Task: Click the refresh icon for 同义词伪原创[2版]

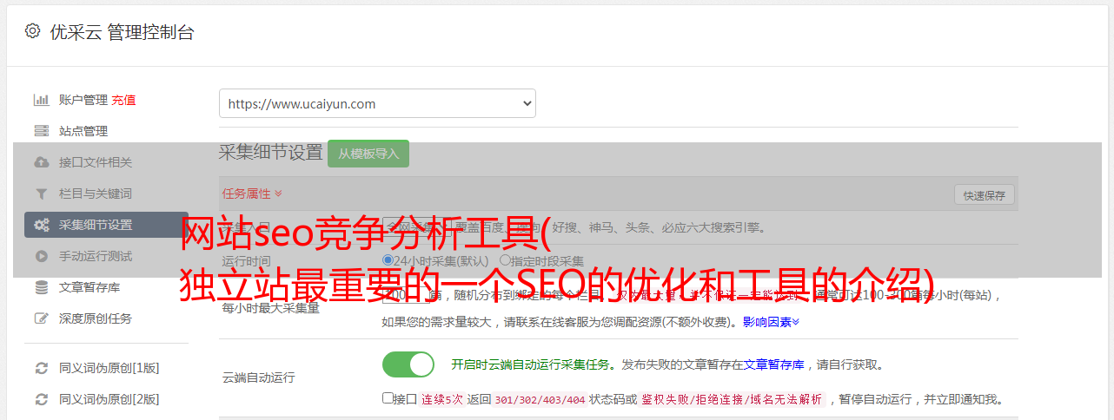Action: pyautogui.click(x=41, y=399)
